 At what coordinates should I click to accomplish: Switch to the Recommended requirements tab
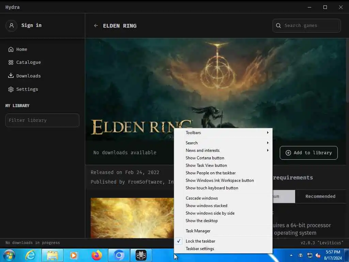[320, 196]
